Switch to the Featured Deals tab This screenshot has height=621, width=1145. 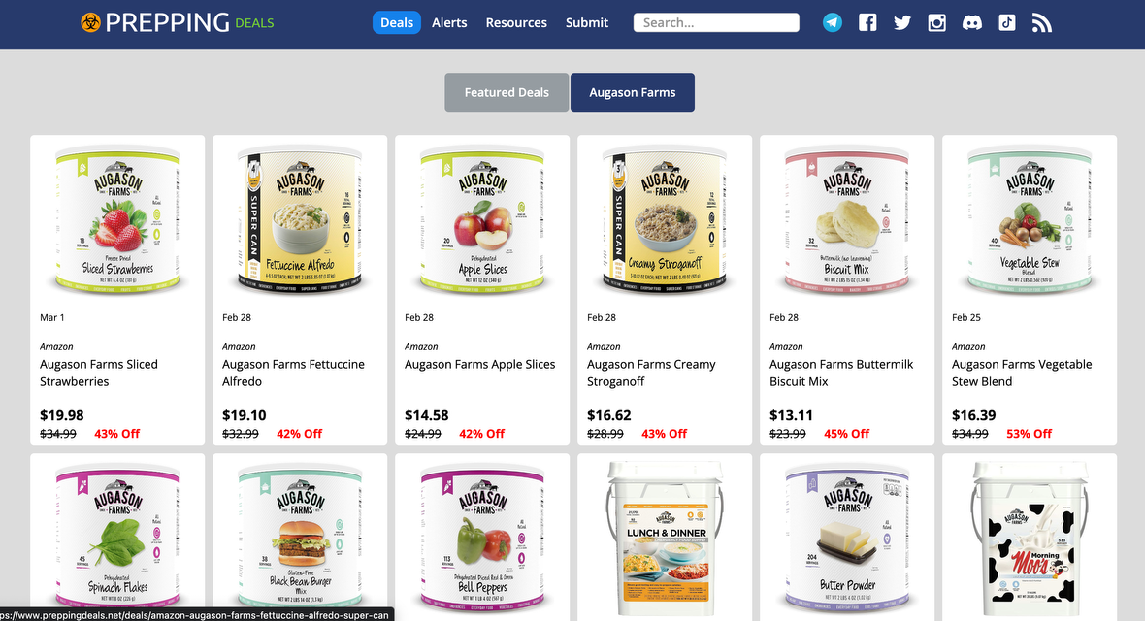[507, 92]
